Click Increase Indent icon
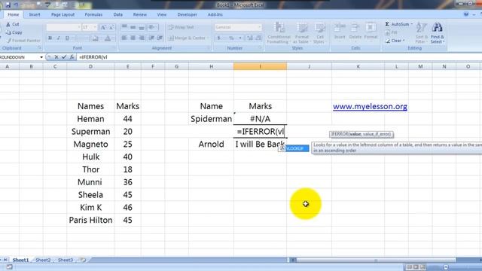482x271 pixels. [x=160, y=38]
